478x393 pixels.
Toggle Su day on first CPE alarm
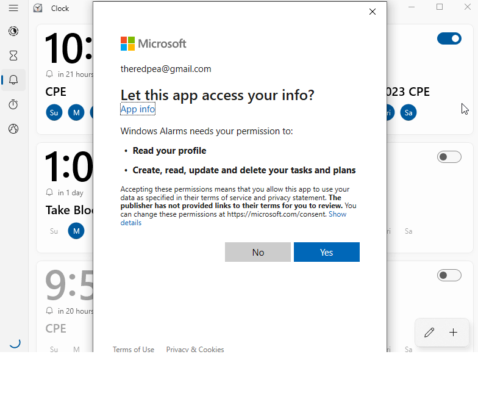(x=54, y=112)
